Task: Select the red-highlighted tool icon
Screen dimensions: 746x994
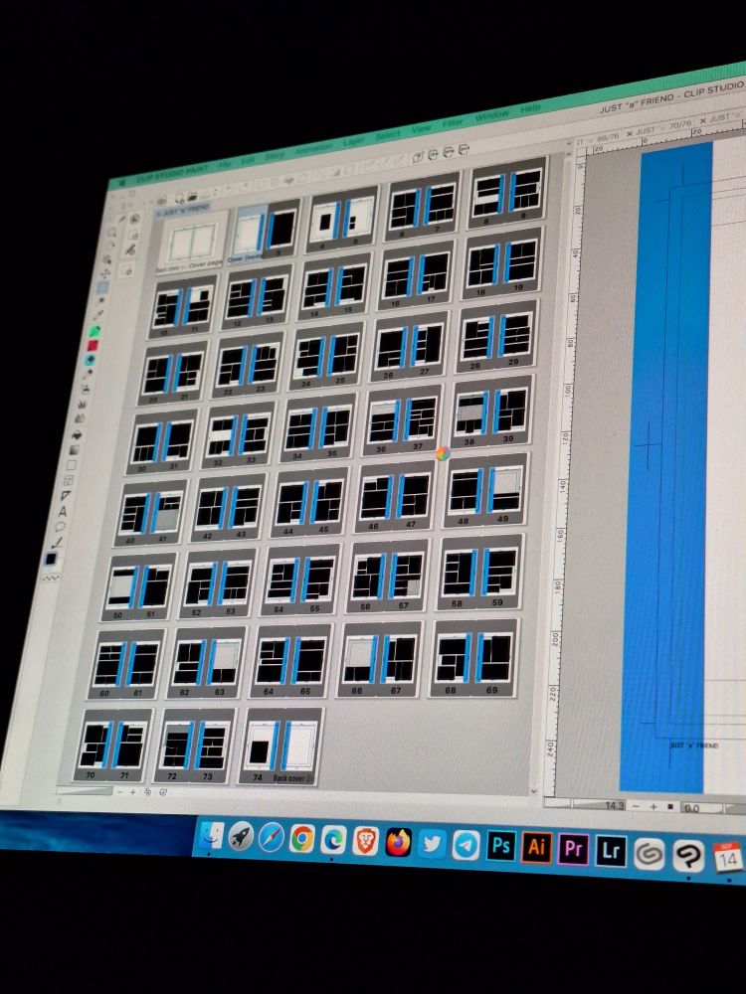Action: (x=93, y=346)
